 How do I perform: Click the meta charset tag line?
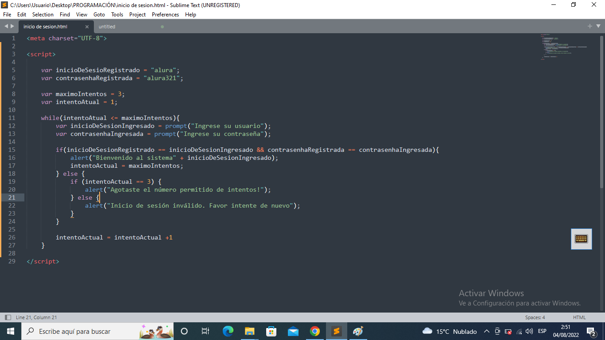66,38
